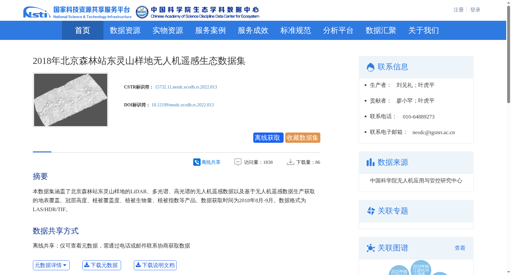
Task: Click the 离线获取 button
Action: pyautogui.click(x=268, y=138)
